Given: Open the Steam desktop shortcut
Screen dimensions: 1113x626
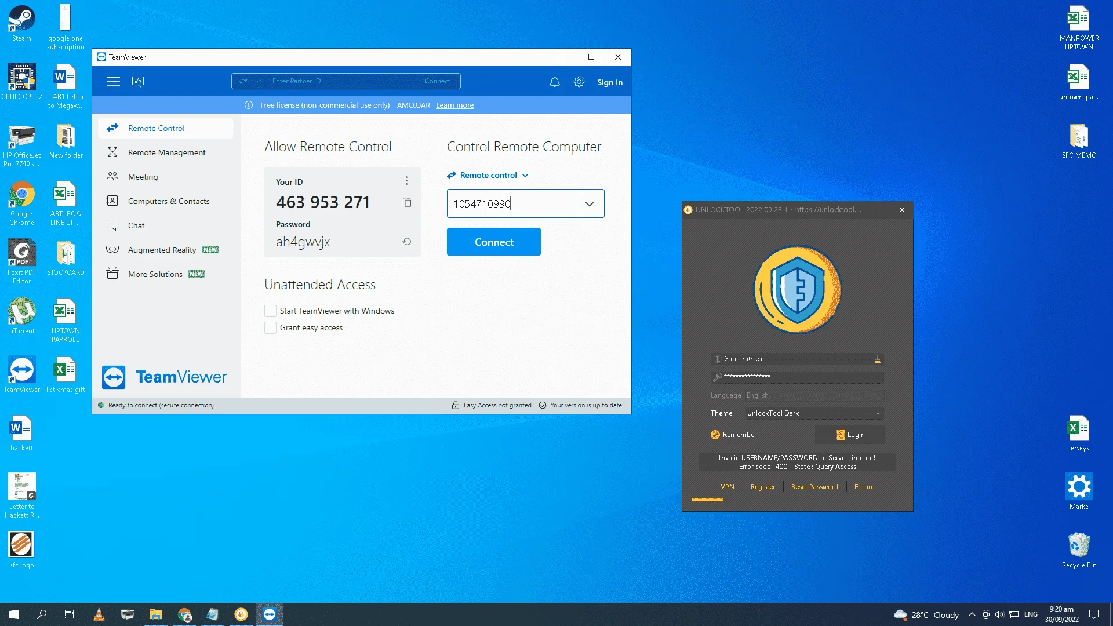Looking at the screenshot, I should click(x=21, y=24).
